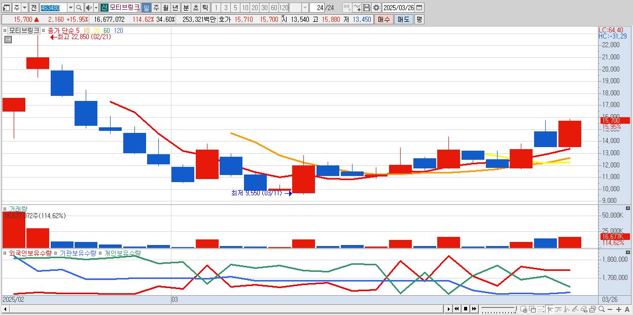Viewport: 633px width, 315px height.
Task: Click the arrow cursor crosshair icon
Action: (x=550, y=309)
